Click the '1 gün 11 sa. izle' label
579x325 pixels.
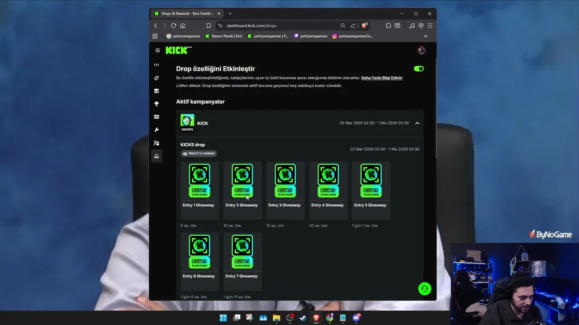click(x=237, y=297)
